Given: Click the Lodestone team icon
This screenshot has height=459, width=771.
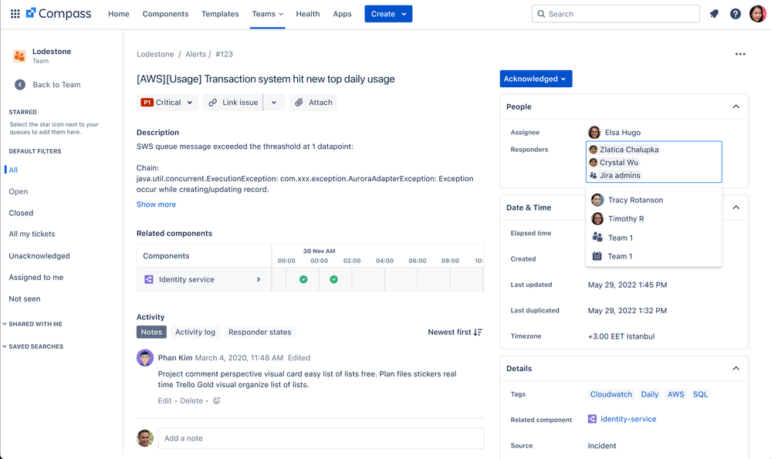Looking at the screenshot, I should click(x=19, y=56).
